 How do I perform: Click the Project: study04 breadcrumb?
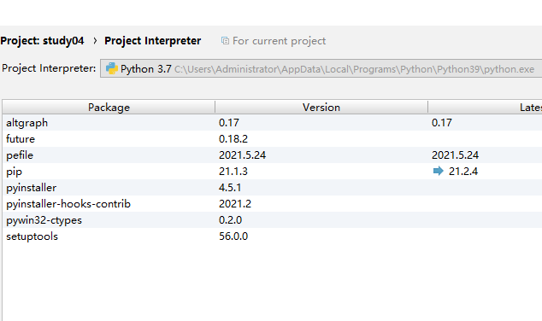tap(42, 41)
